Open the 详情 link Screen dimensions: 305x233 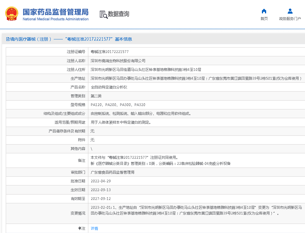94,228
